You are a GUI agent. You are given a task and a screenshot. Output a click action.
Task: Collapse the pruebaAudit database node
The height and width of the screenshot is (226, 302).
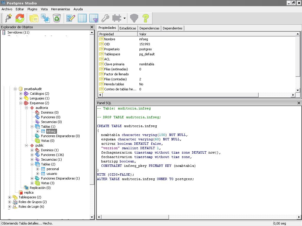point(15,89)
